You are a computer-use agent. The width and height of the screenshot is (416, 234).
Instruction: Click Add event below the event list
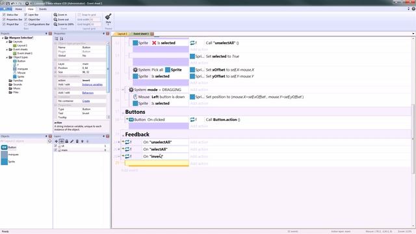pos(129,170)
